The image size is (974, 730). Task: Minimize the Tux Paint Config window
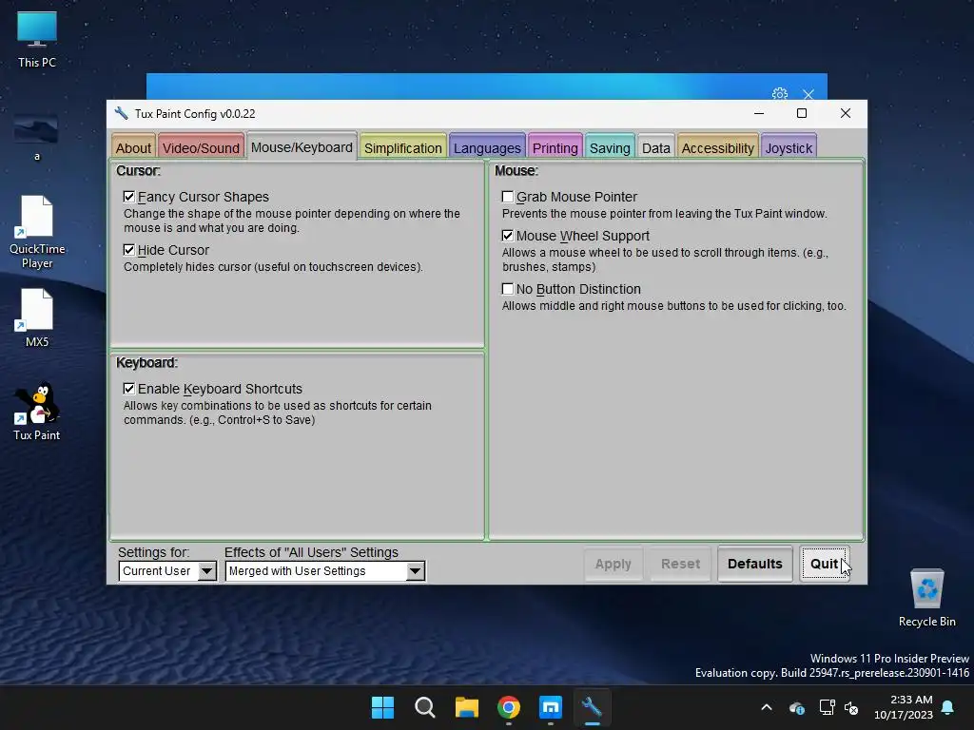pyautogui.click(x=758, y=114)
